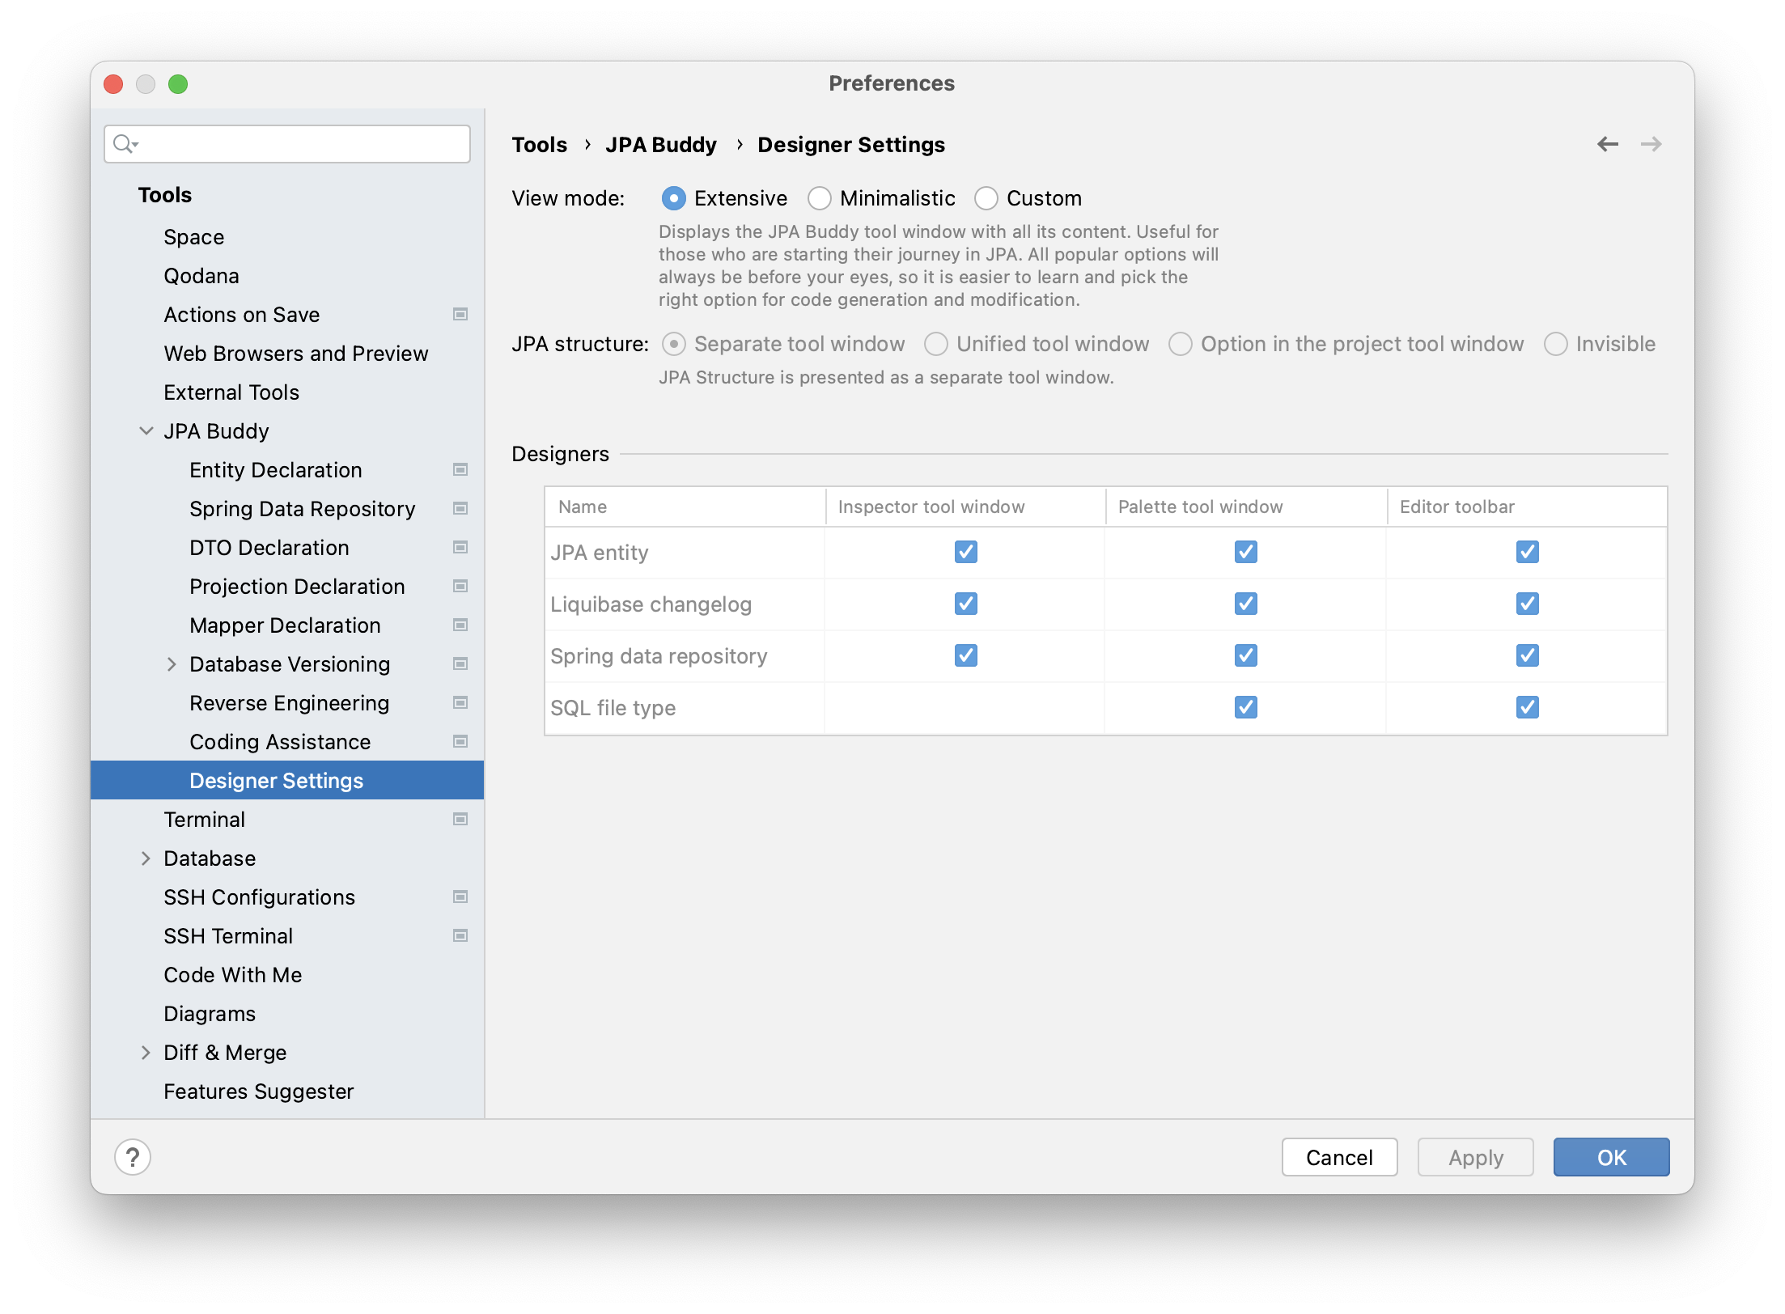Expand the Diff & Merge section

click(x=146, y=1052)
